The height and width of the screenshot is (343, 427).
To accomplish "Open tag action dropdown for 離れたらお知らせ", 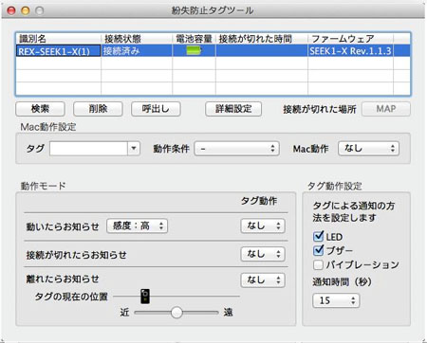I will pos(263,280).
